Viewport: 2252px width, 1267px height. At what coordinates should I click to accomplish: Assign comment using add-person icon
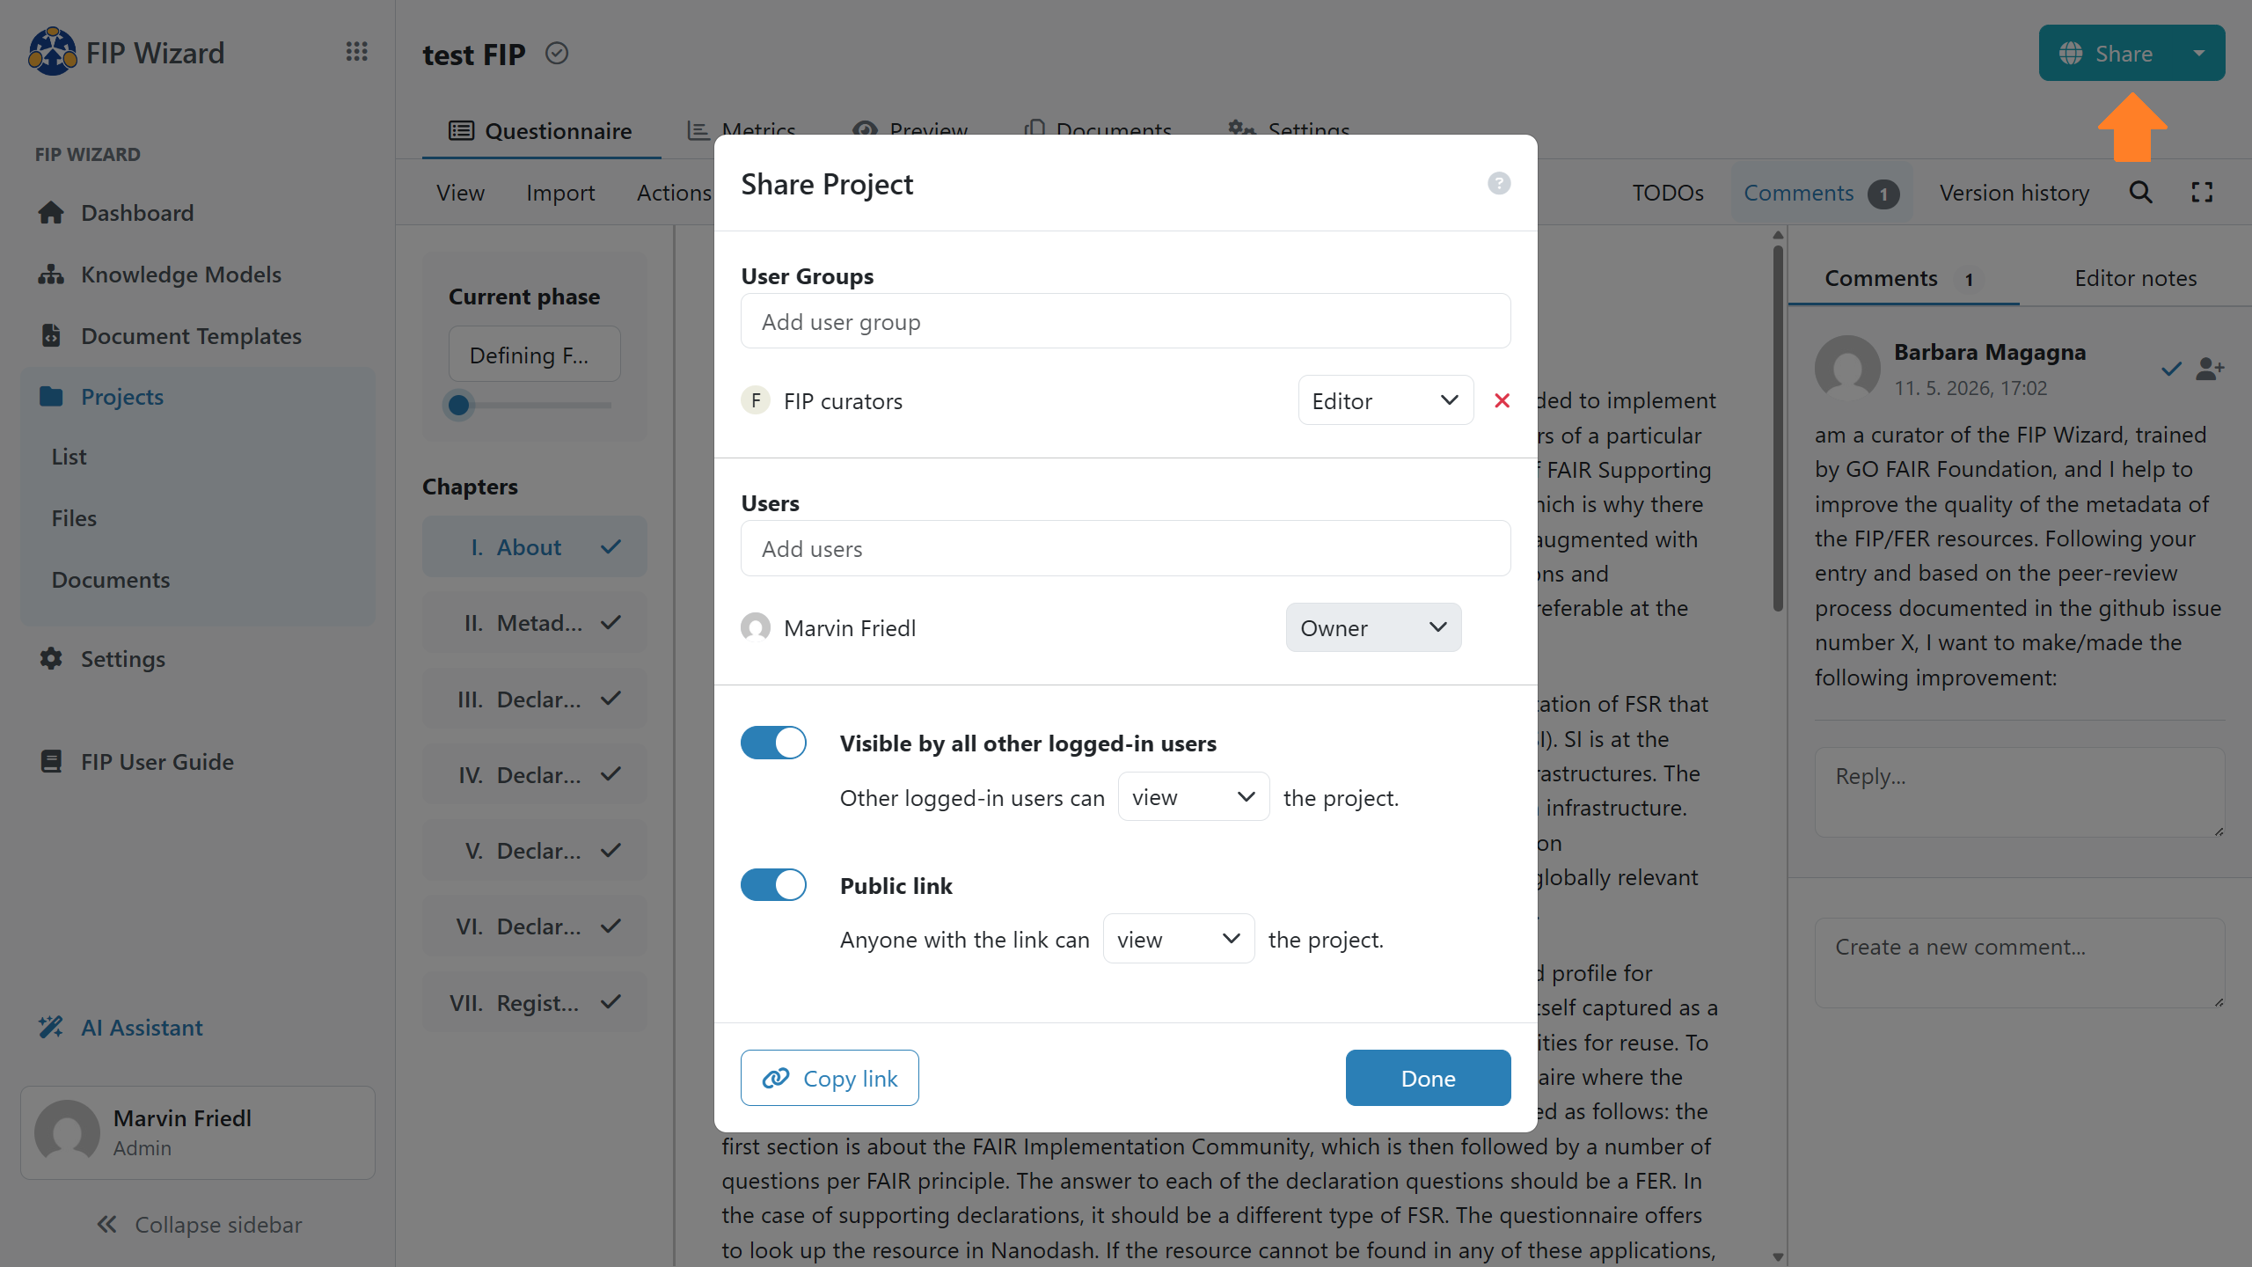(x=2209, y=369)
